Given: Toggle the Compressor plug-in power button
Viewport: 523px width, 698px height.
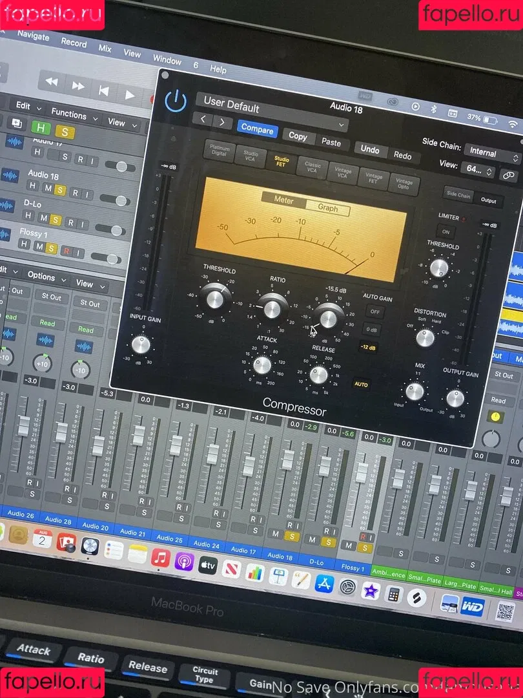Looking at the screenshot, I should point(176,100).
